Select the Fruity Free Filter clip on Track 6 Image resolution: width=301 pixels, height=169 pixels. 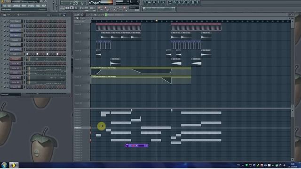[x=141, y=71]
